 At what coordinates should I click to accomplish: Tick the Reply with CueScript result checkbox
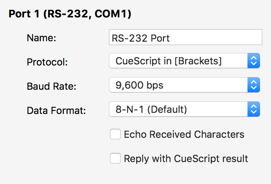tap(115, 158)
